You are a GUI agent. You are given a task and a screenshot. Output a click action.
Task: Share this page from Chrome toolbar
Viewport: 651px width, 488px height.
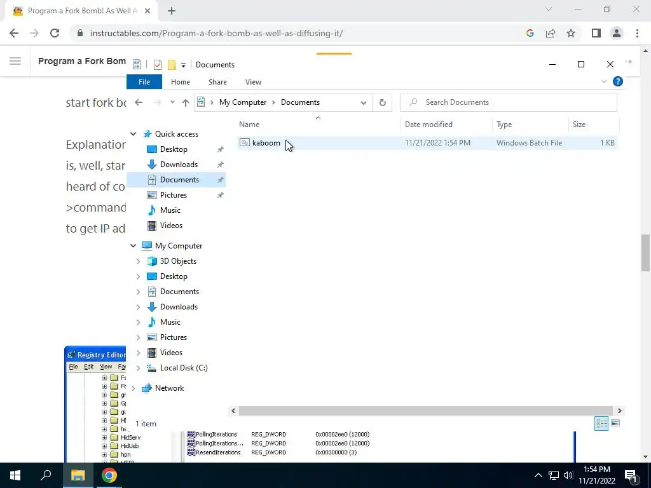(x=551, y=33)
